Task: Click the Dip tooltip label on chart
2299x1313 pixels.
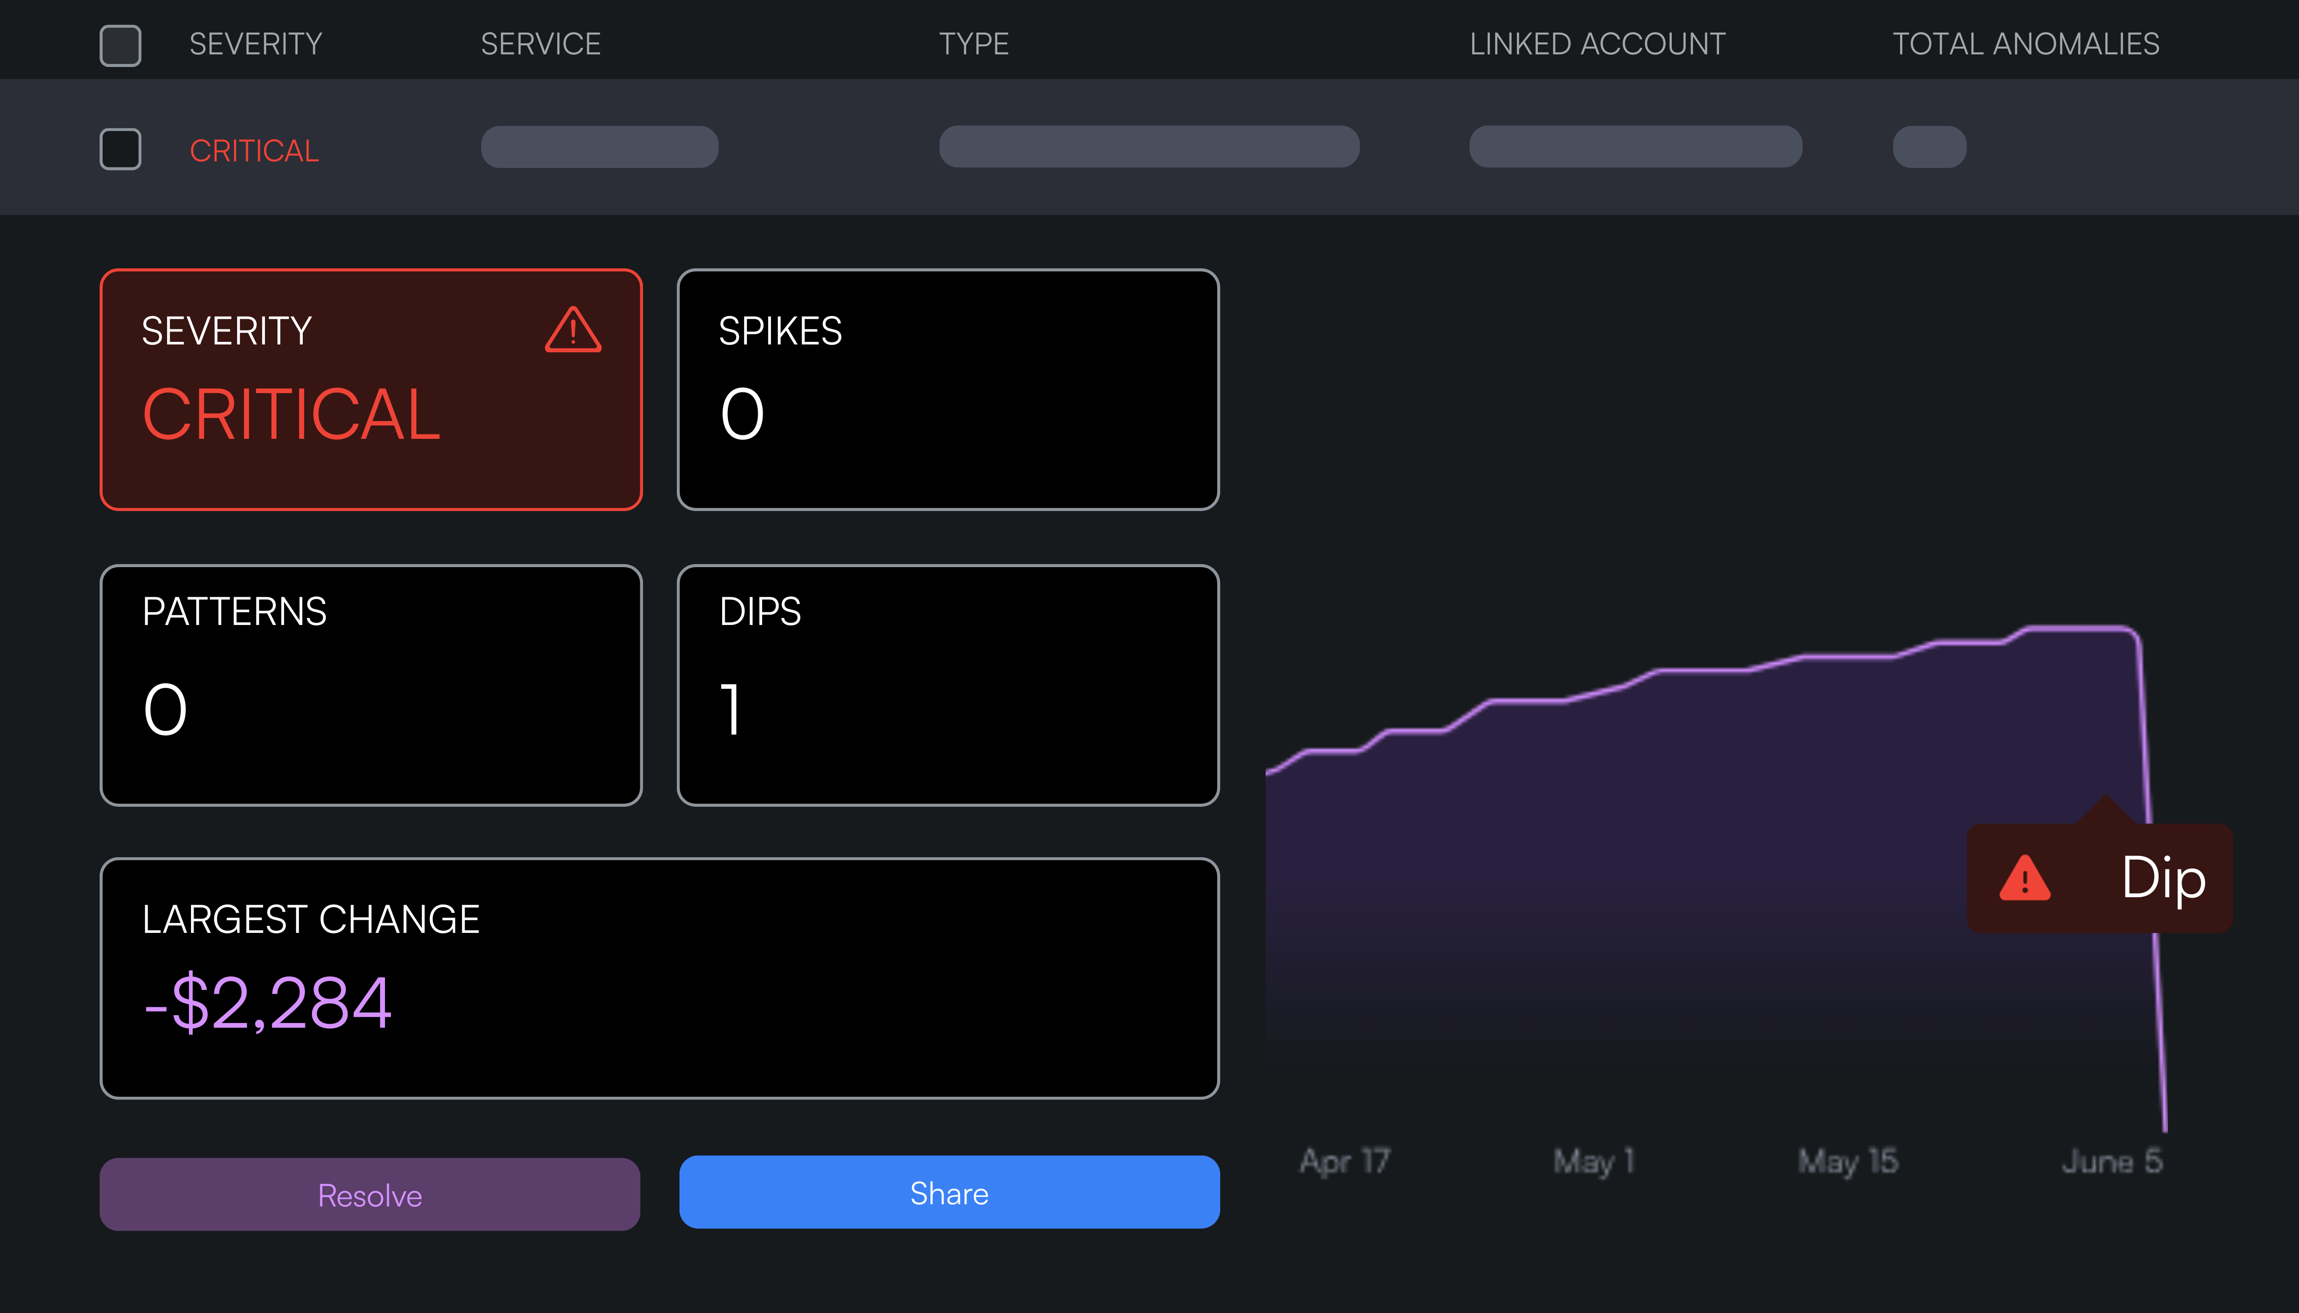Action: (2162, 878)
